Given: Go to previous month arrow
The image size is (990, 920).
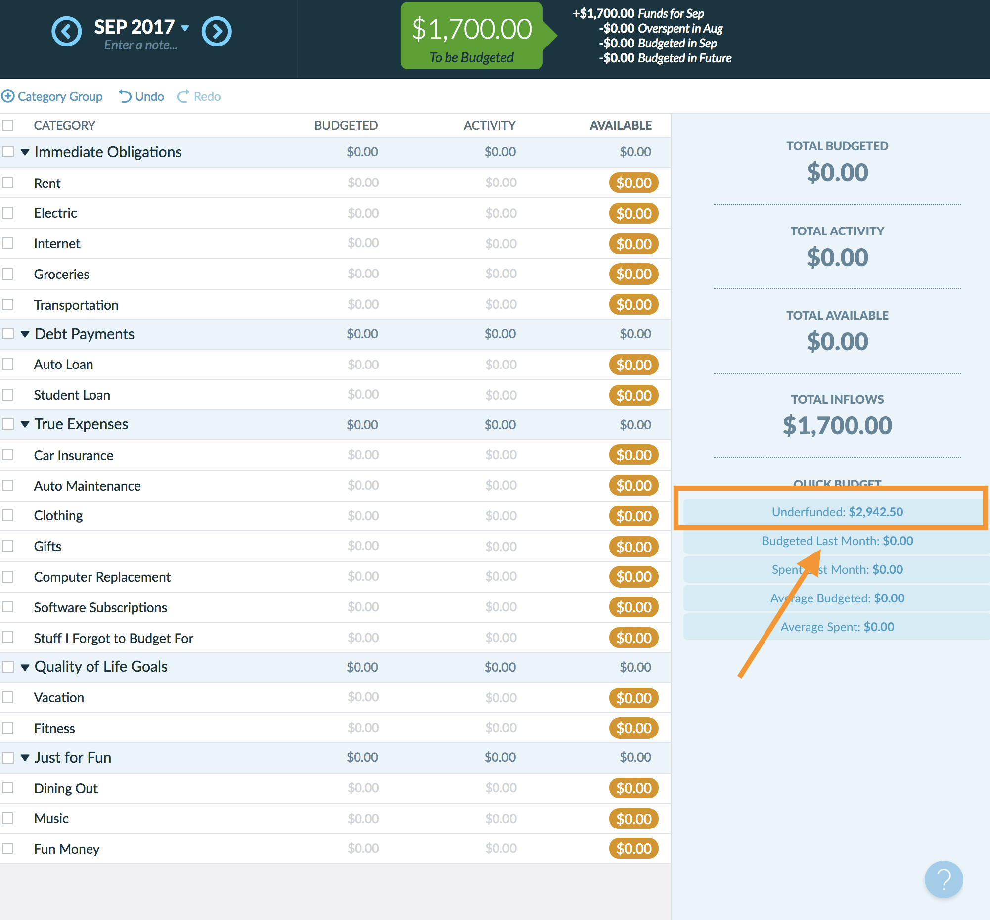Looking at the screenshot, I should [x=67, y=31].
